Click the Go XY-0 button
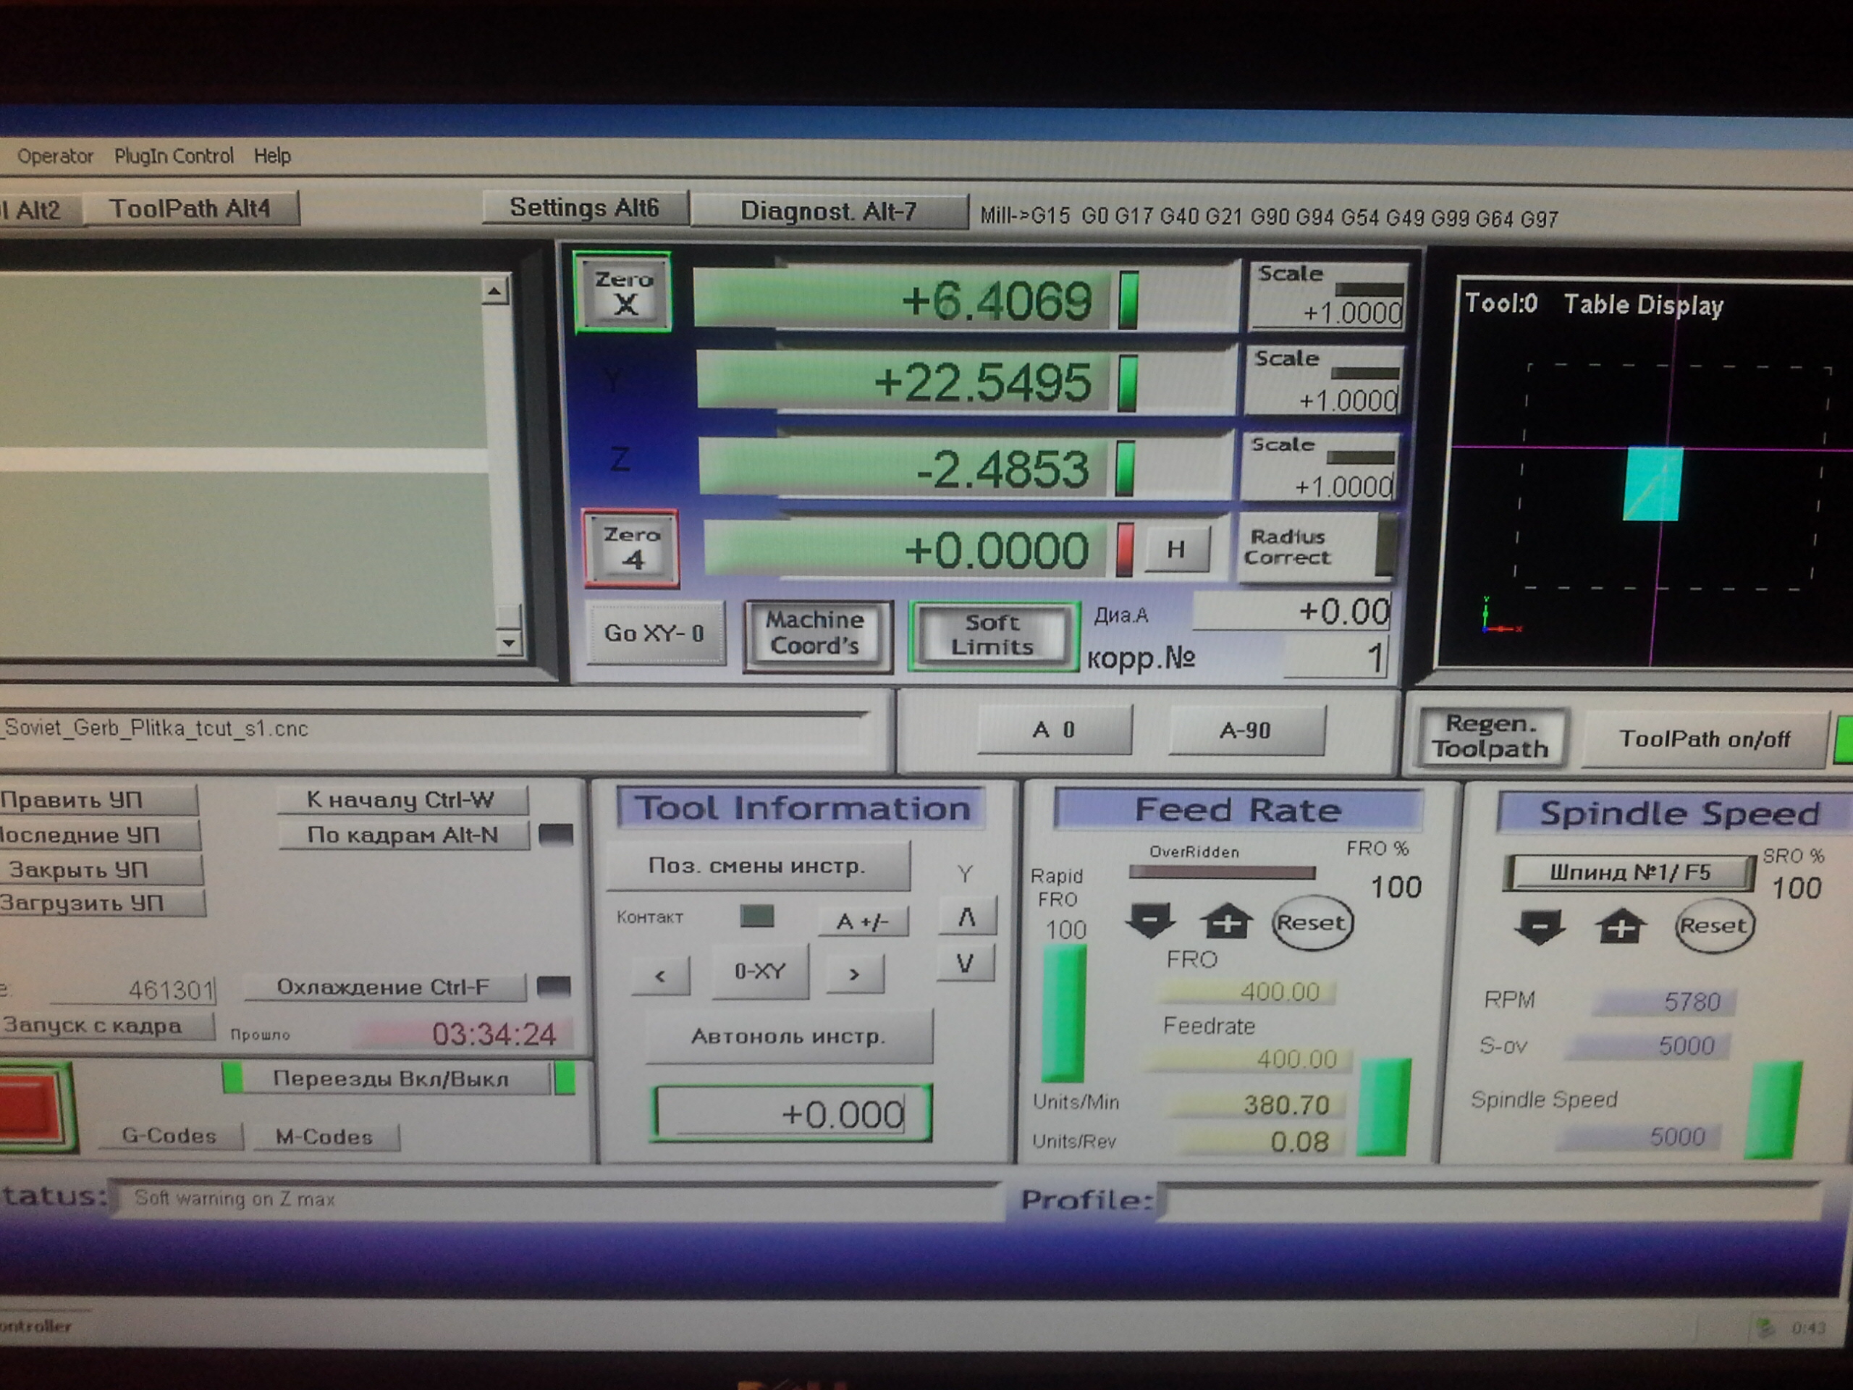The height and width of the screenshot is (1390, 1853). 654,633
